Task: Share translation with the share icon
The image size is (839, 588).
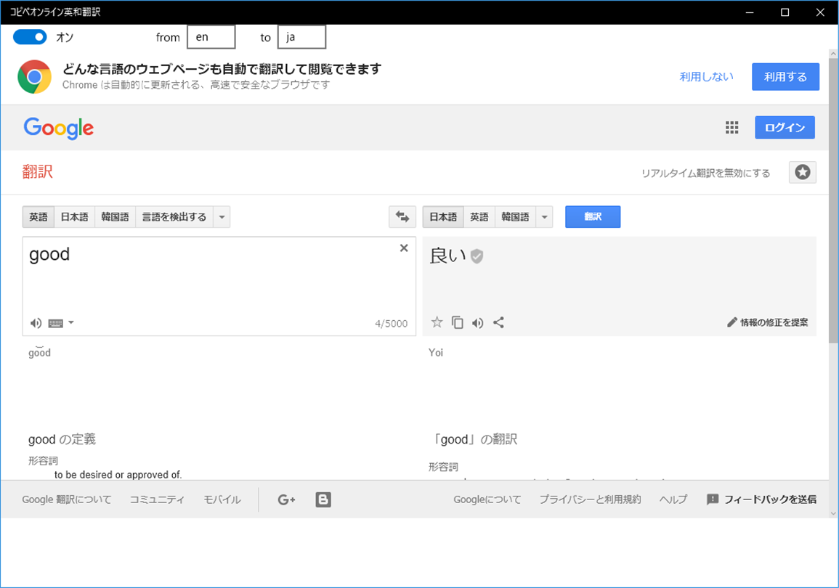Action: click(498, 322)
